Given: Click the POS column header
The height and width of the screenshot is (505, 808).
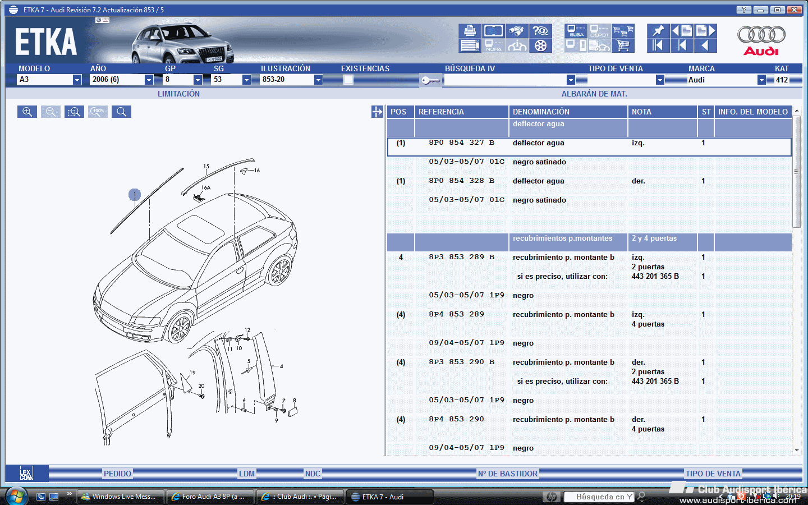Looking at the screenshot, I should click(401, 112).
